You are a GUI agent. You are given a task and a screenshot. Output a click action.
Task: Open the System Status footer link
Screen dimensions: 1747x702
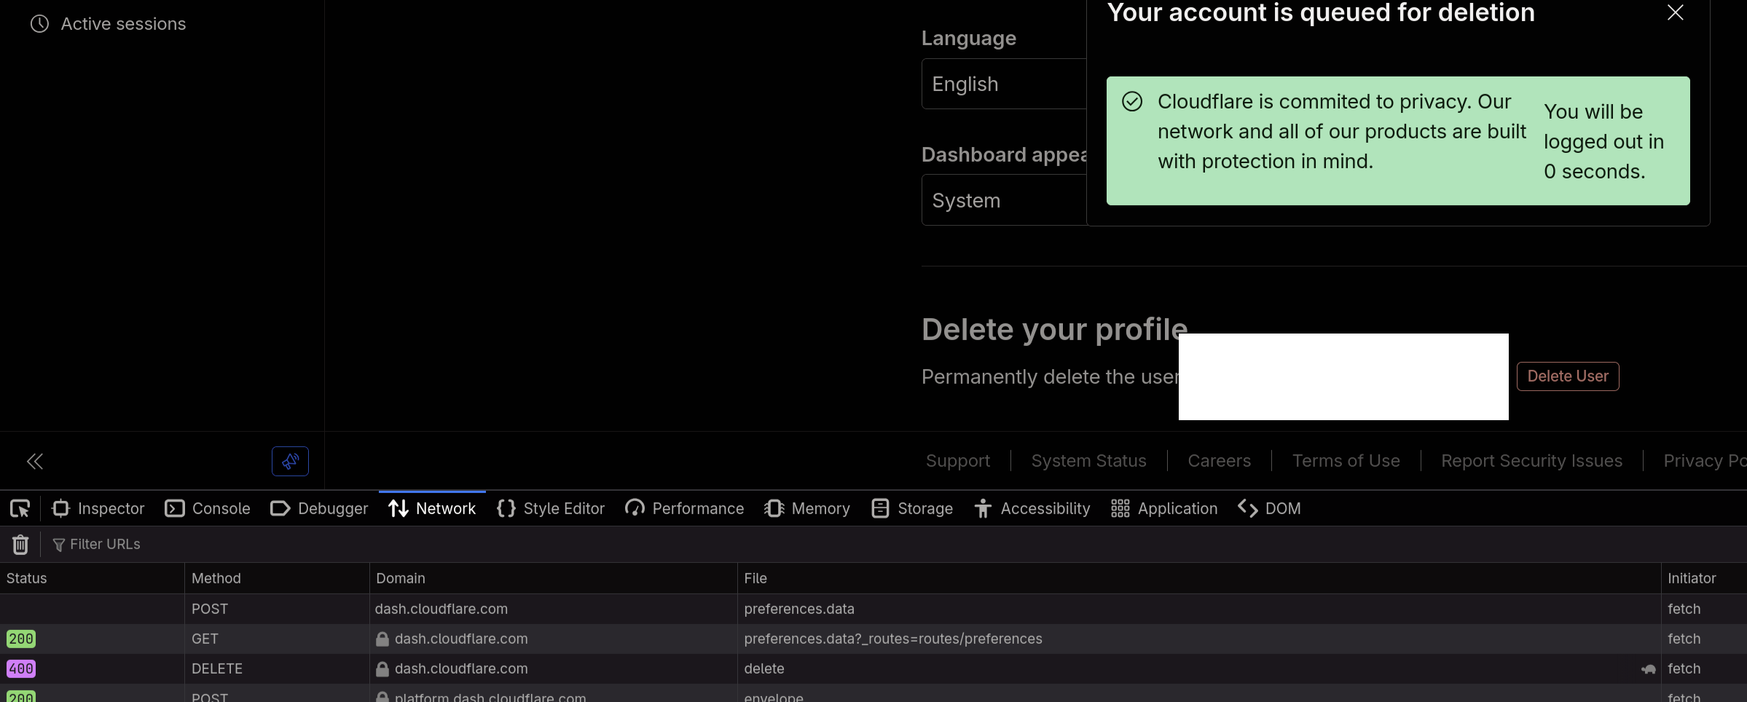pos(1088,461)
